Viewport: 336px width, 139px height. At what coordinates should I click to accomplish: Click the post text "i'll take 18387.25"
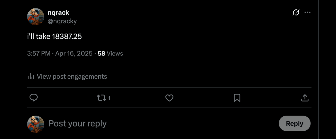(54, 36)
